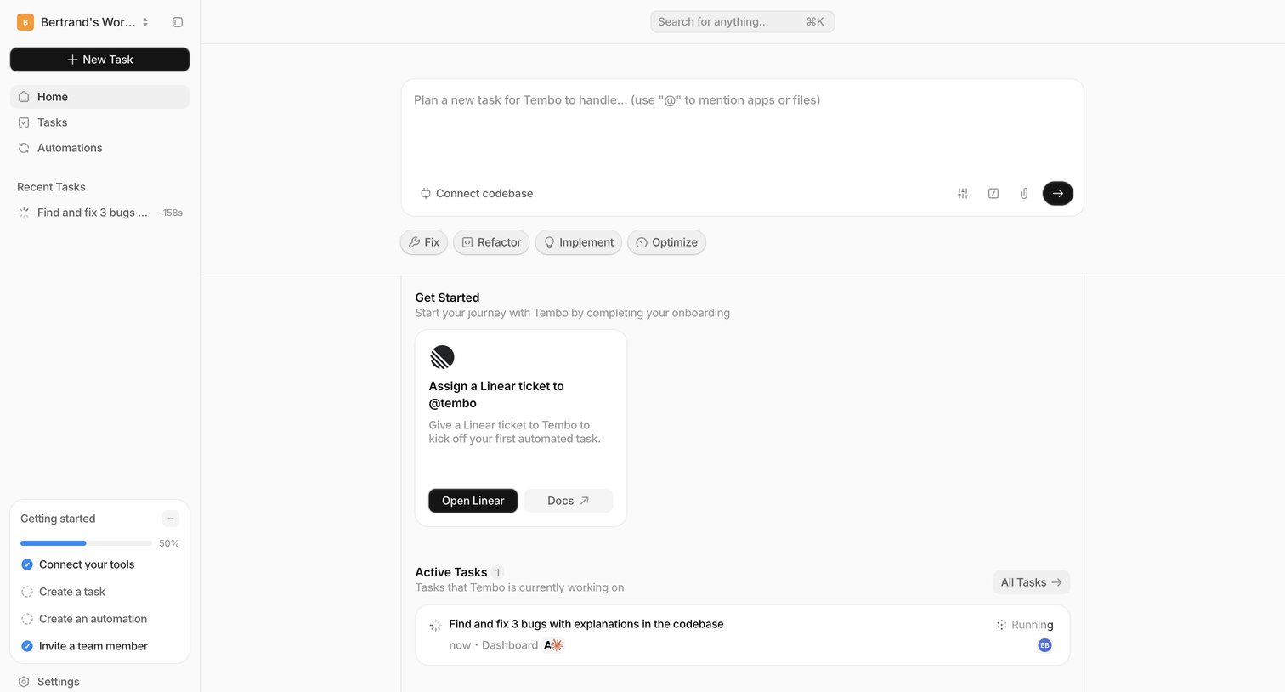Click the code icon on Refactor chip
1285x692 pixels.
(x=467, y=242)
